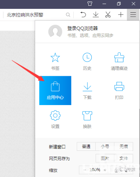The height and width of the screenshot is (177, 140).
Task: Click the gray user avatar
Action: [x=55, y=31]
